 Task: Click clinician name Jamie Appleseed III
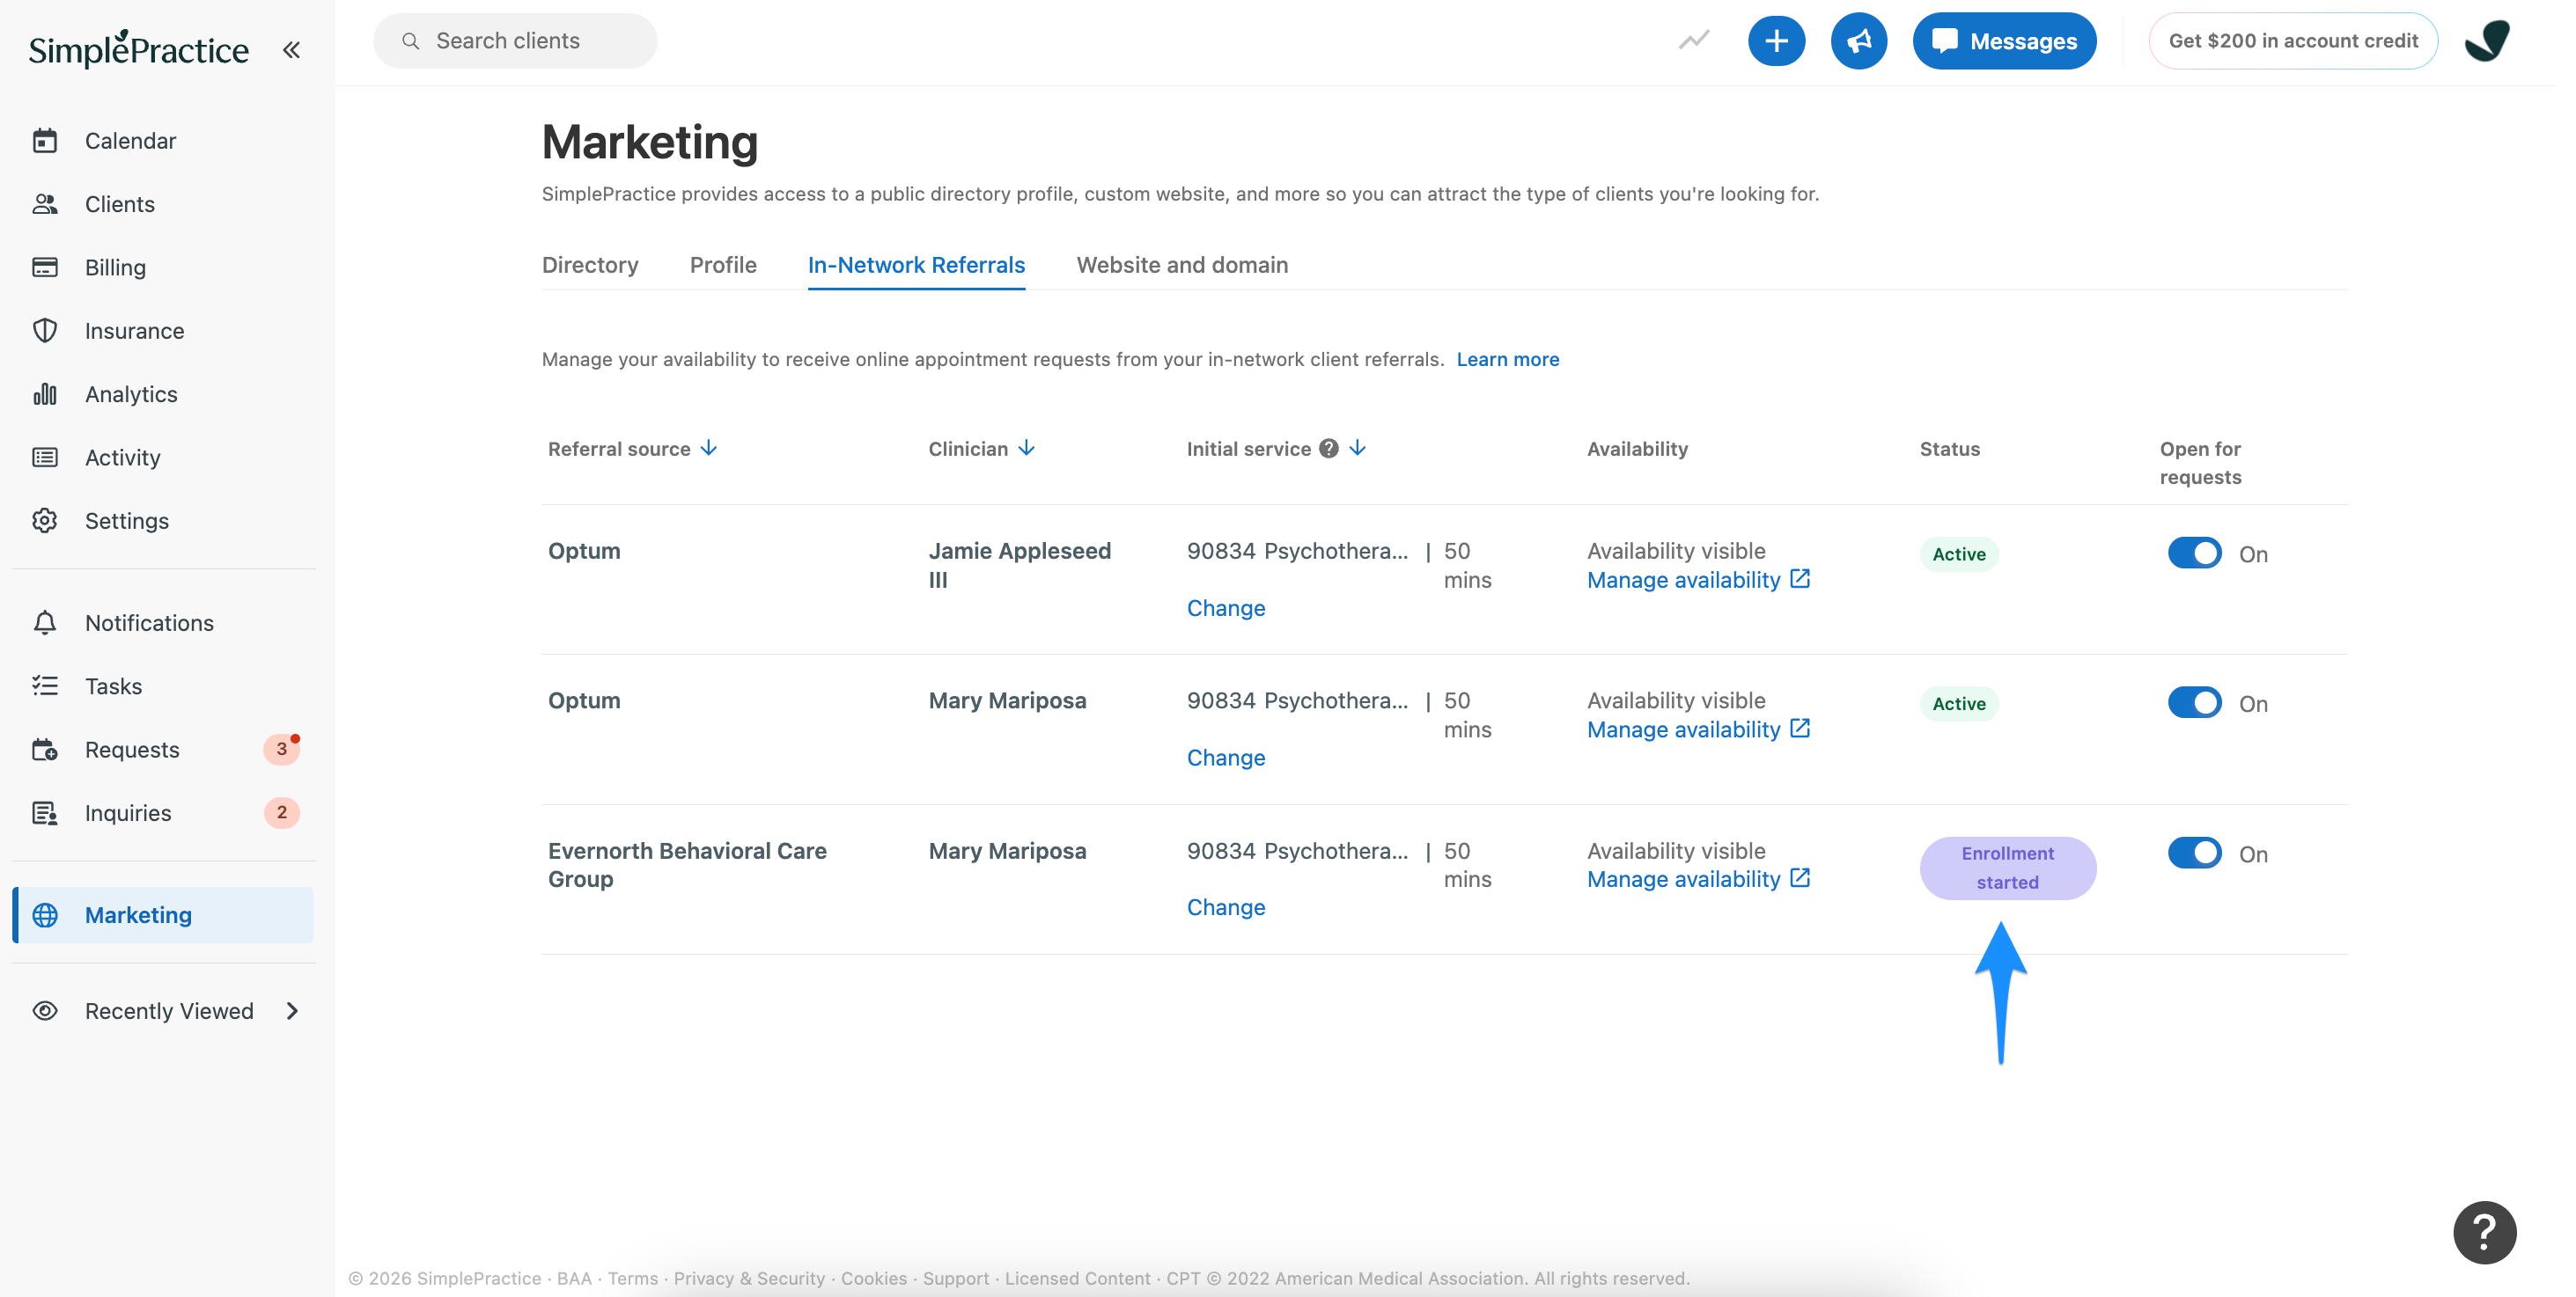coord(1019,565)
